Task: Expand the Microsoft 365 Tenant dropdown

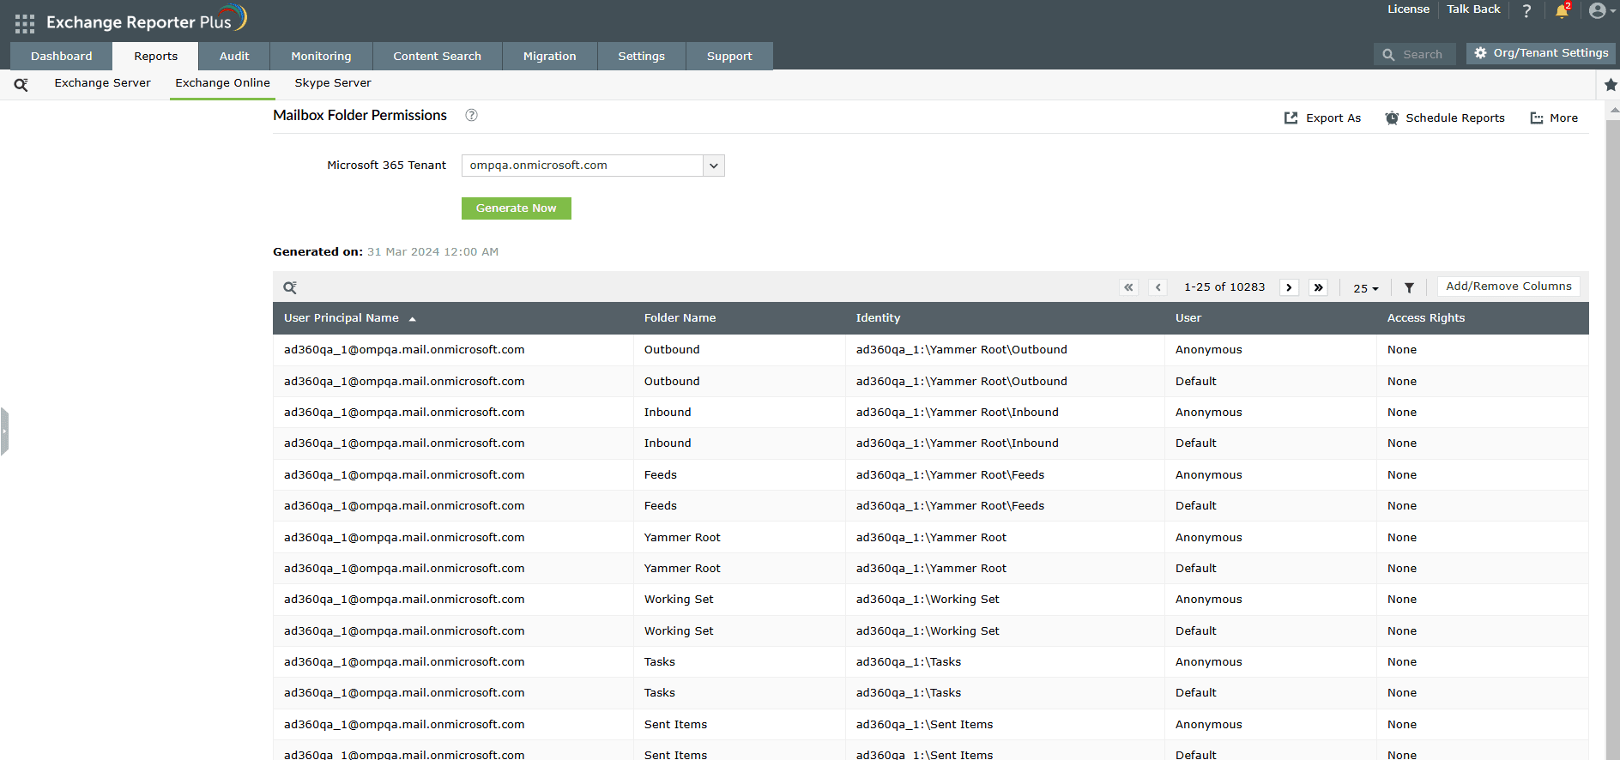Action: click(713, 166)
